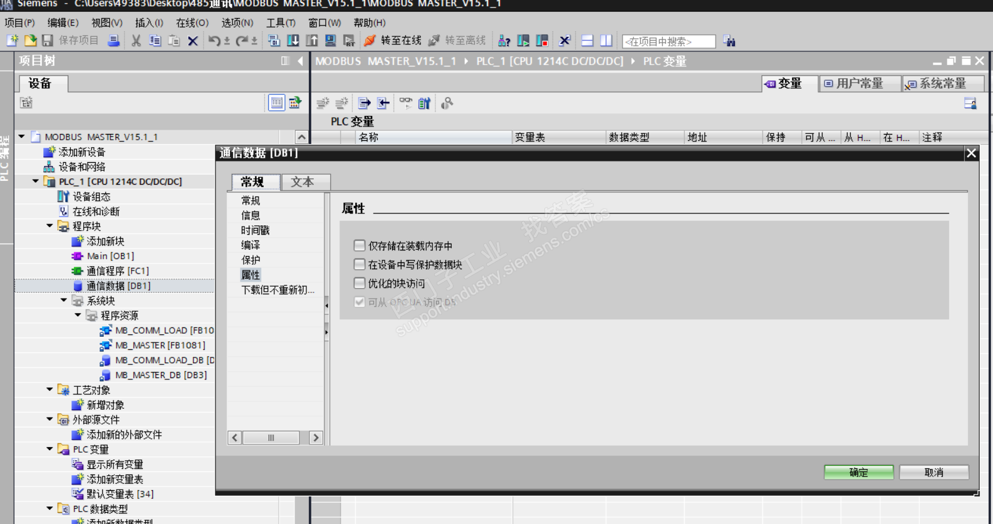Viewport: 993px width, 524px height.
Task: Click the Accessible devices icon
Action: tap(504, 41)
